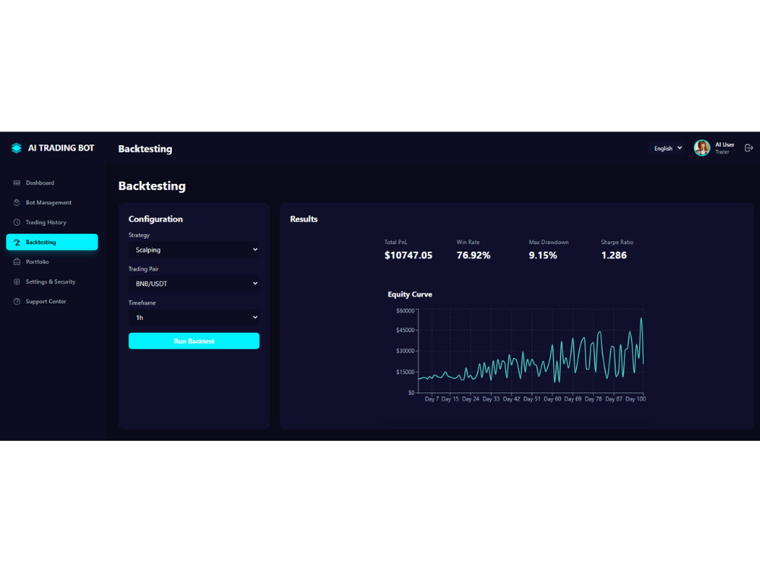Screen dimensions: 760x570
Task: Click the Support Center help icon
Action: (17, 302)
